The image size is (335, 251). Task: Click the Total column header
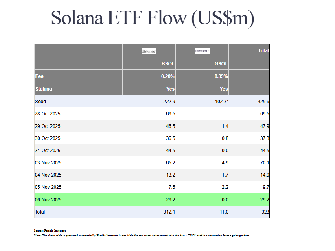[x=263, y=51]
